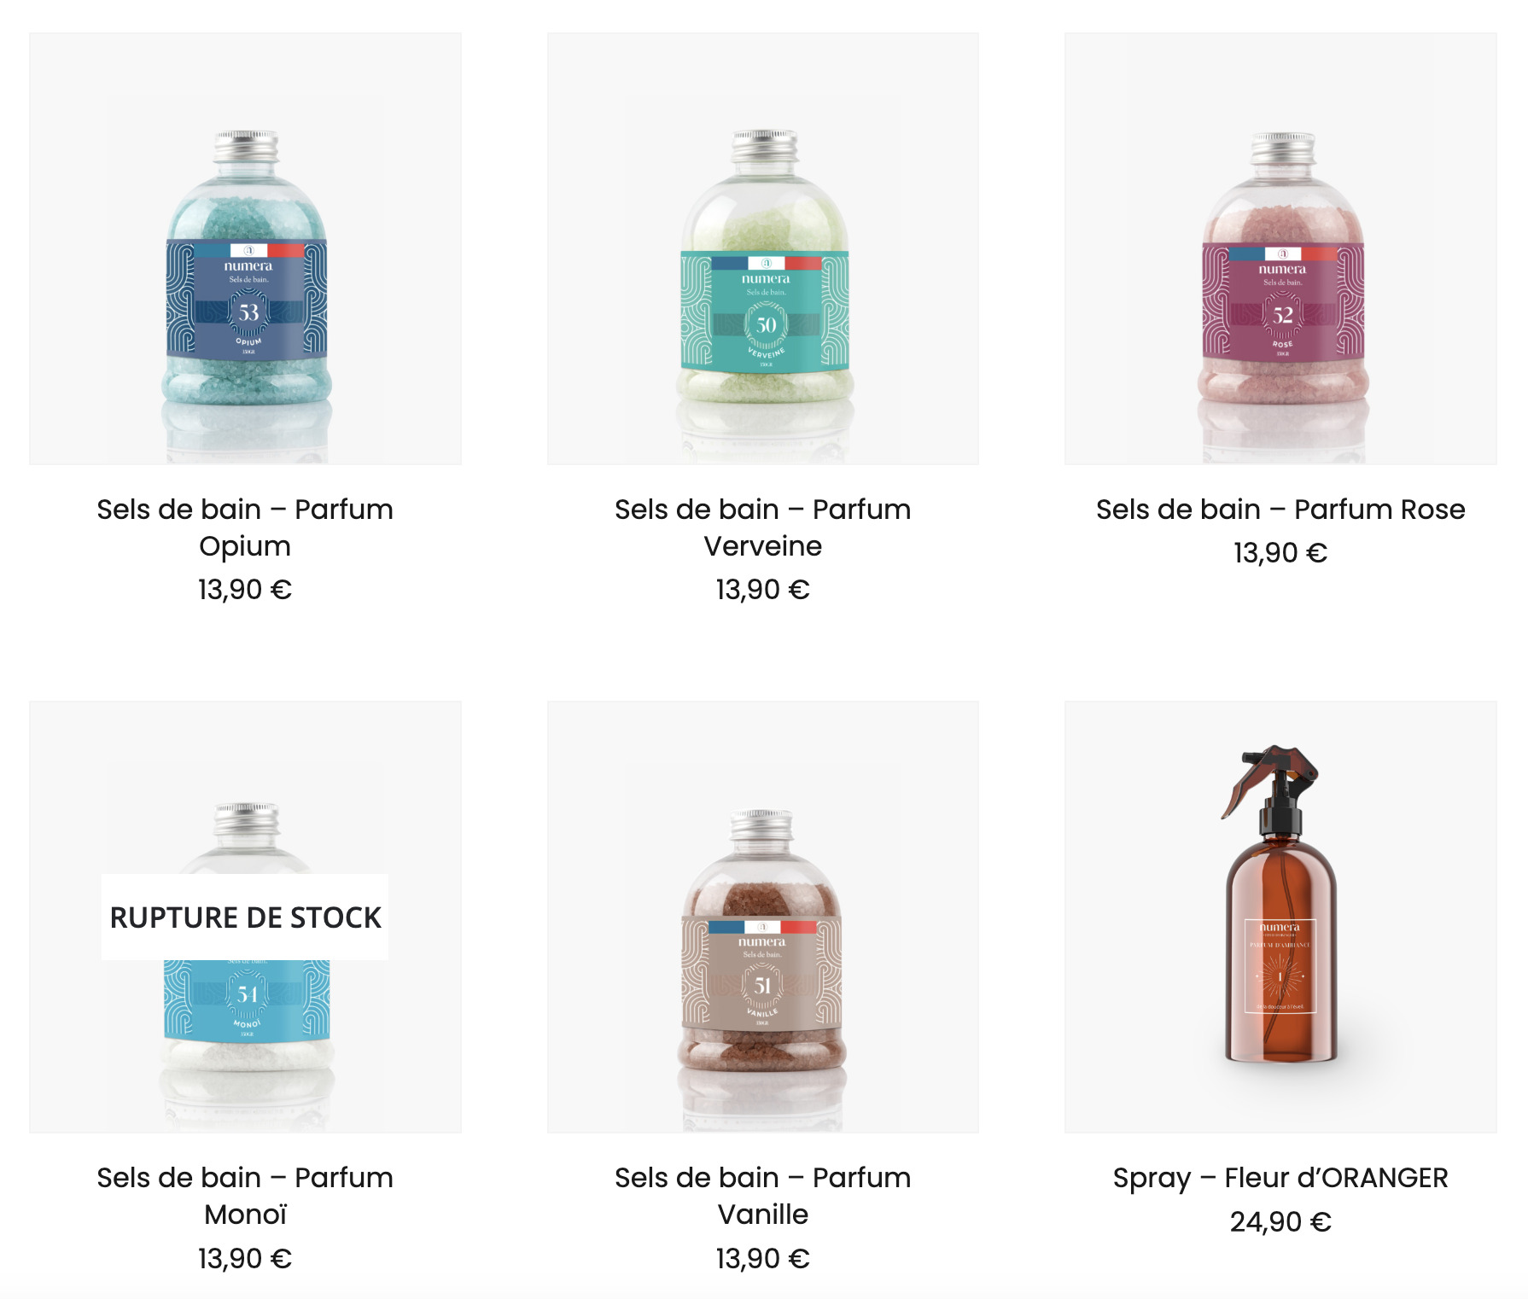Screen dimensions: 1528x1299
Task: Click the 'Spray – Fleur d'ORANGER' title
Action: [1280, 1178]
